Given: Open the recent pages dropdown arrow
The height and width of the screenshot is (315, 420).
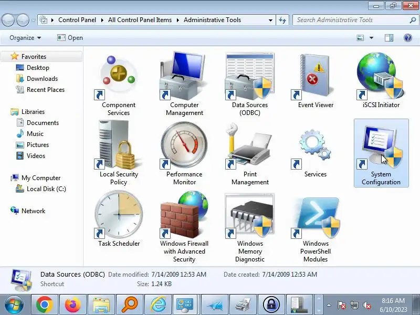Looking at the screenshot, I should tap(33, 20).
